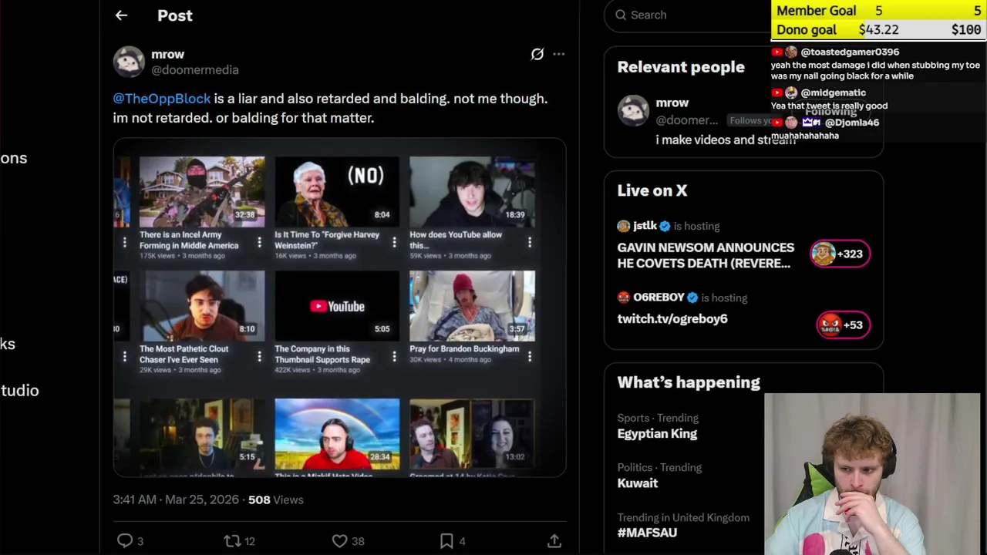This screenshot has width=987, height=555.
Task: Repost using the retweet icon
Action: click(232, 541)
